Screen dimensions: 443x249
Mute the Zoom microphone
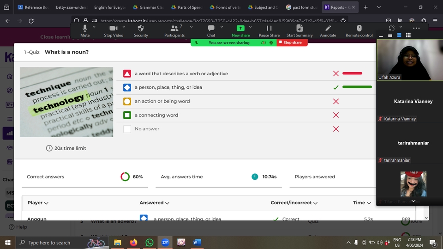(x=85, y=31)
